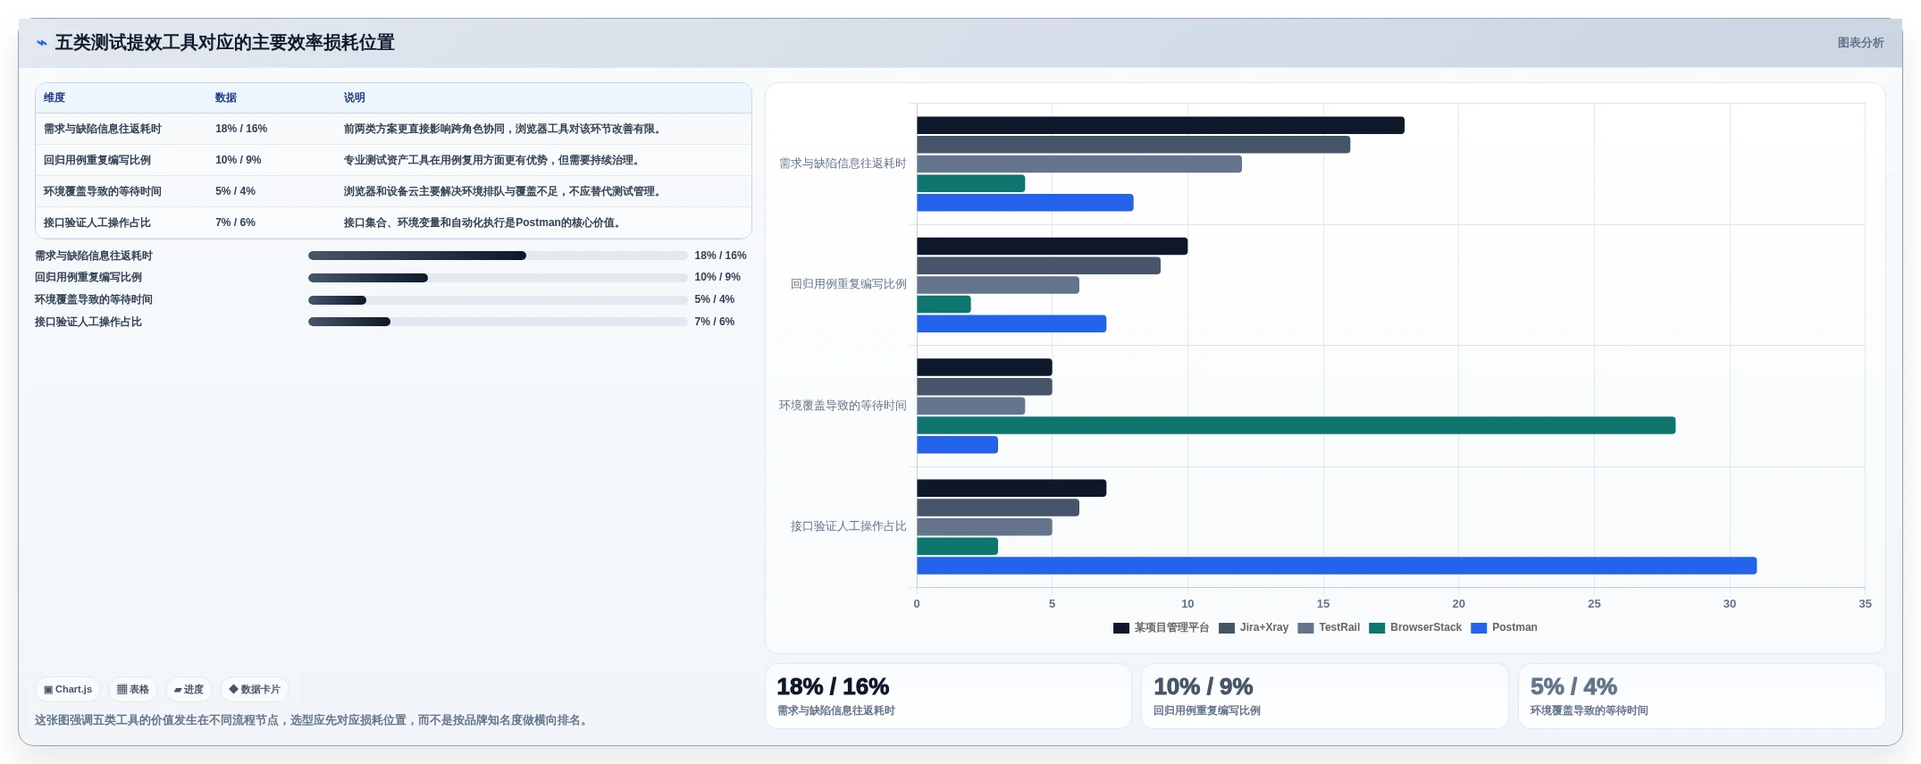
Task: Click the panel title 五类测试提效工具对应的主要效率损耗位置
Action: click(x=225, y=43)
